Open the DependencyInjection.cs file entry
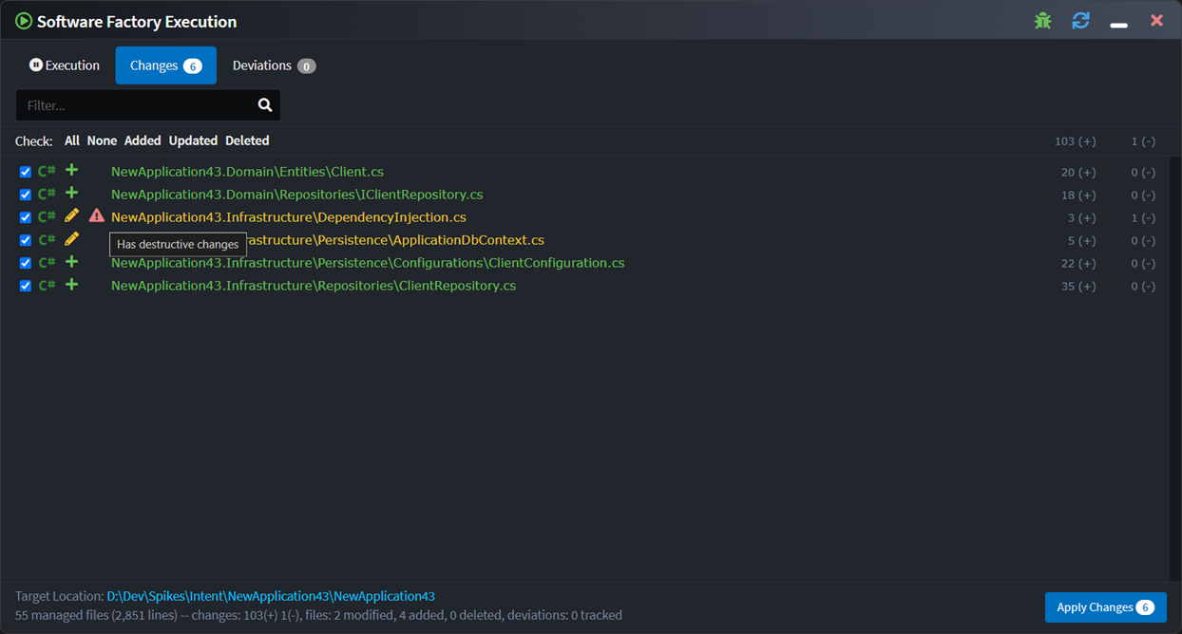 pos(288,217)
